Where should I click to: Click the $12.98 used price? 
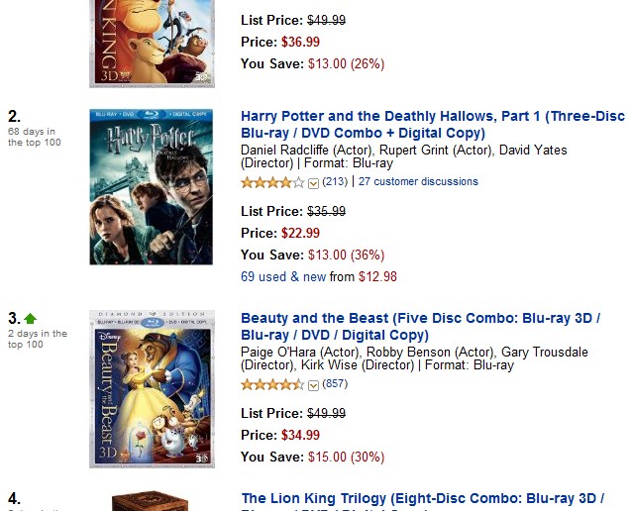(377, 277)
